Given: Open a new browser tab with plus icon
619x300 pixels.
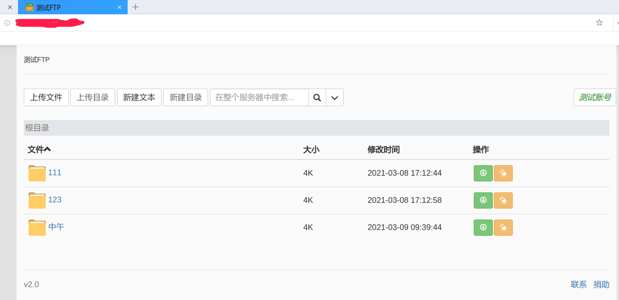Looking at the screenshot, I should point(136,7).
